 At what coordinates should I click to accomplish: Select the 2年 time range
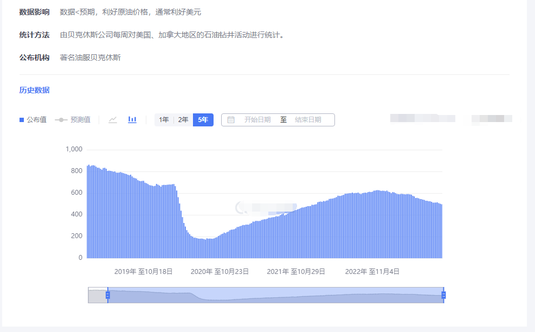click(x=183, y=120)
